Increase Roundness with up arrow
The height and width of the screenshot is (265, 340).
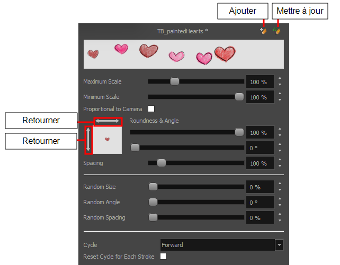pyautogui.click(x=280, y=129)
